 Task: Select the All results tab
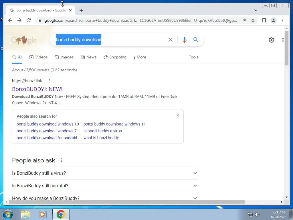tap(17, 57)
